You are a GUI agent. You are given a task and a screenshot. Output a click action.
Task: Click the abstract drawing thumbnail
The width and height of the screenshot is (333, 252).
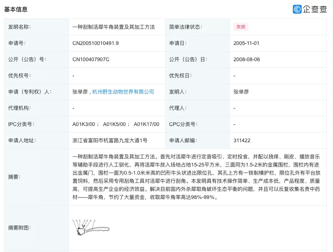point(91,228)
